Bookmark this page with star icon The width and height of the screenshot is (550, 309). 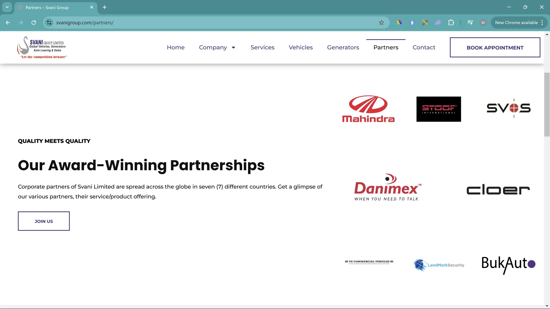[x=381, y=23]
